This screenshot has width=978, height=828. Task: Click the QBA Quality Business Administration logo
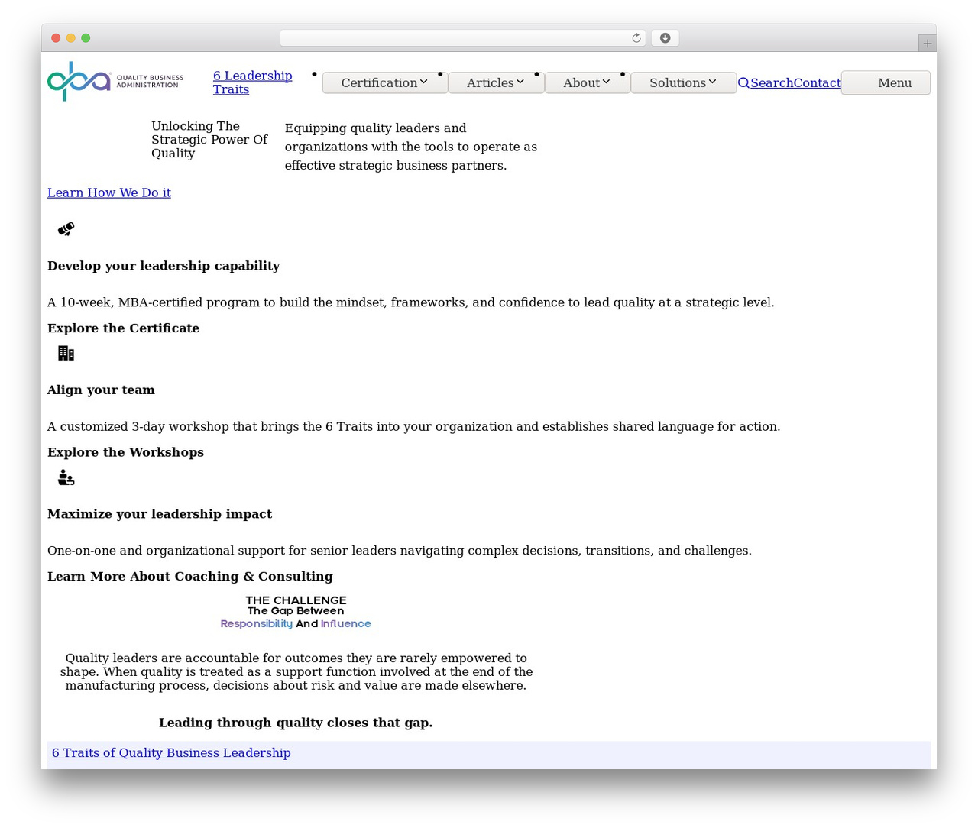pyautogui.click(x=115, y=81)
